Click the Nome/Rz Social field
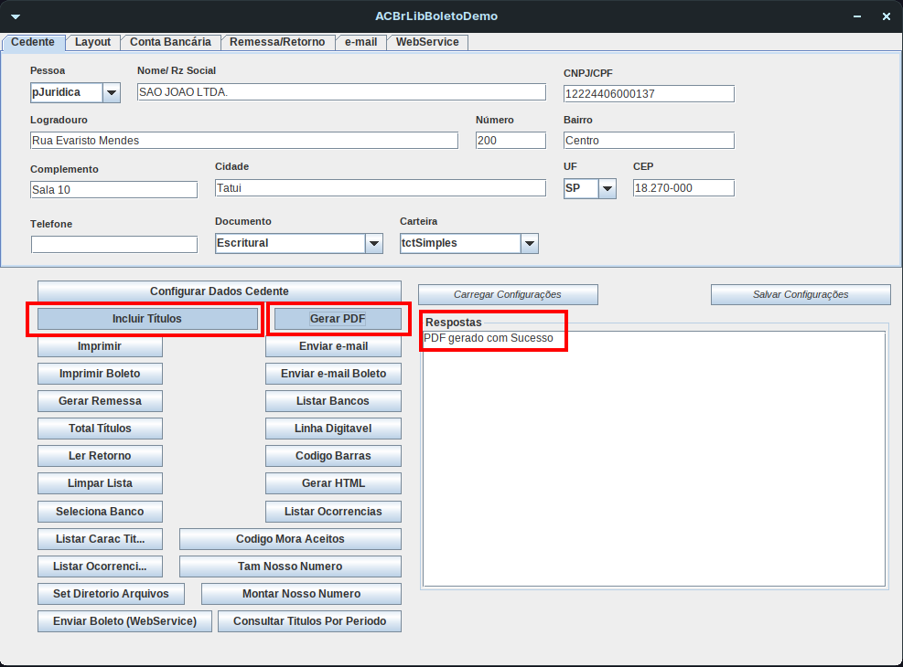The height and width of the screenshot is (667, 903). pyautogui.click(x=341, y=92)
